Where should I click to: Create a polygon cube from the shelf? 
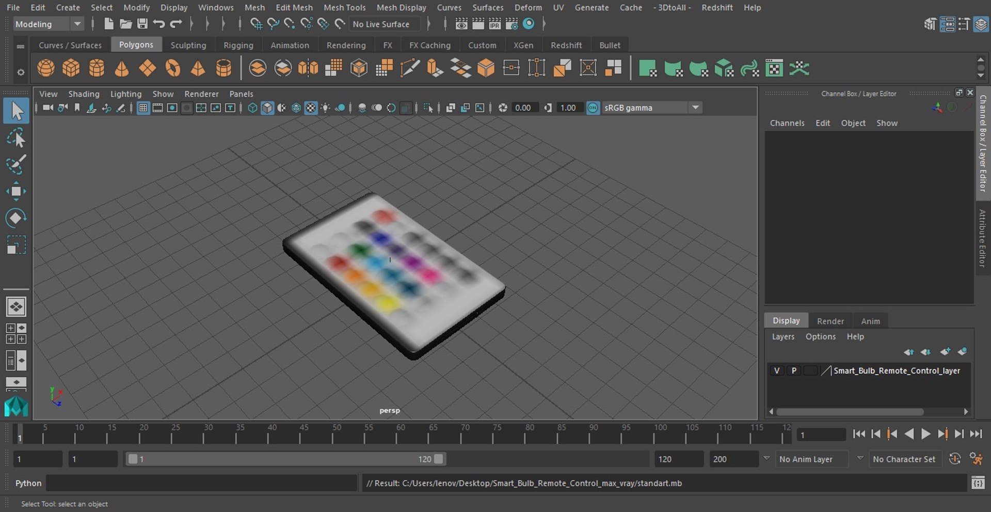point(71,68)
